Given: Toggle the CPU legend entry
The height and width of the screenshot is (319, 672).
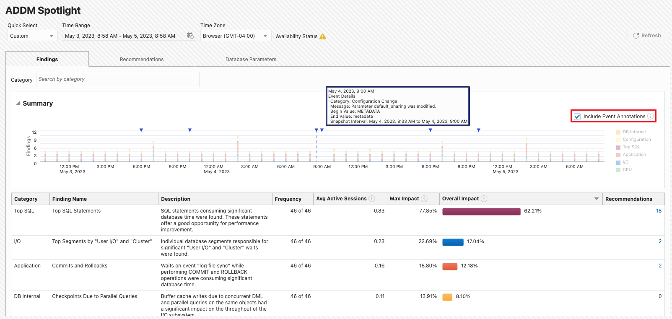Looking at the screenshot, I should pos(627,170).
